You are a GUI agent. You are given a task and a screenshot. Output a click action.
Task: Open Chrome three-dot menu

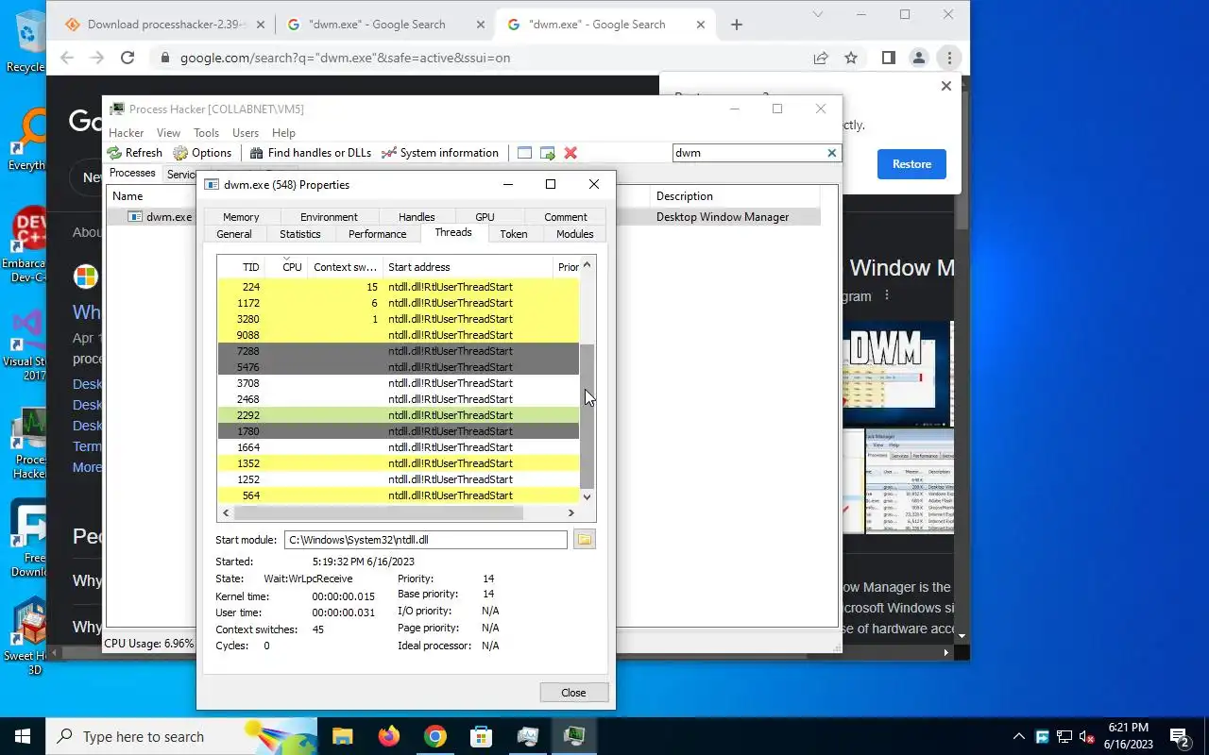tap(949, 58)
